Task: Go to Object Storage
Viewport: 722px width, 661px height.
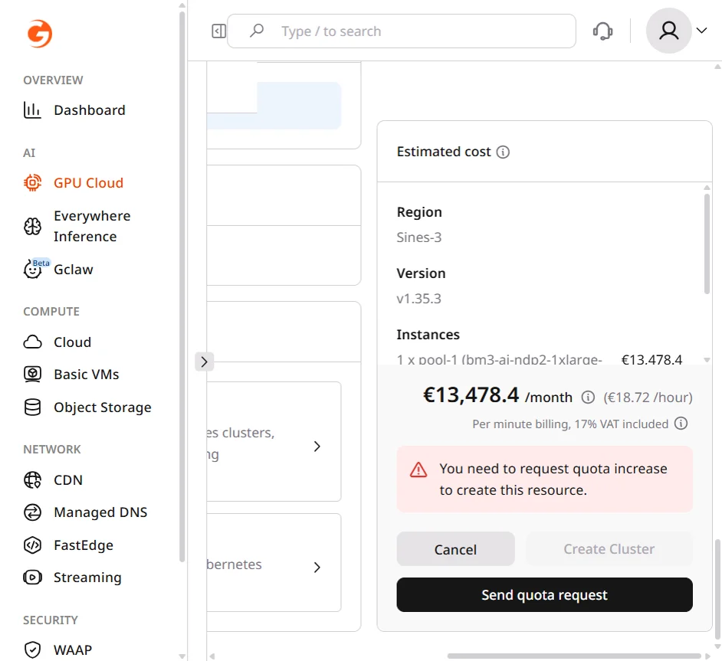Action: [102, 407]
